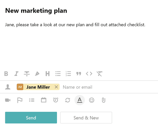Toggle strikethrough text formatting
This screenshot has height=127, width=158.
27,74
